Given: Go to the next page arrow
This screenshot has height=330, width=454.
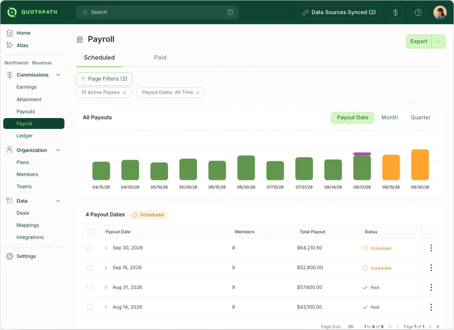Looking at the screenshot, I should click(430, 326).
